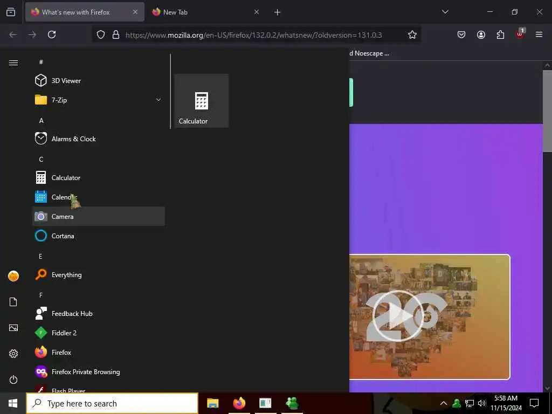
Task: Jump to the A section header
Action: point(41,120)
